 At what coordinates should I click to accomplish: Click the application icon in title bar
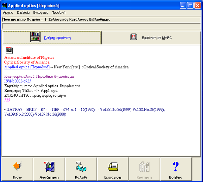tap(4, 5)
